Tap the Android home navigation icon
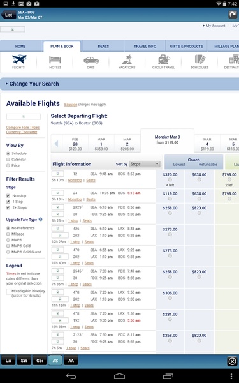The height and width of the screenshot is (383, 239). [x=120, y=376]
